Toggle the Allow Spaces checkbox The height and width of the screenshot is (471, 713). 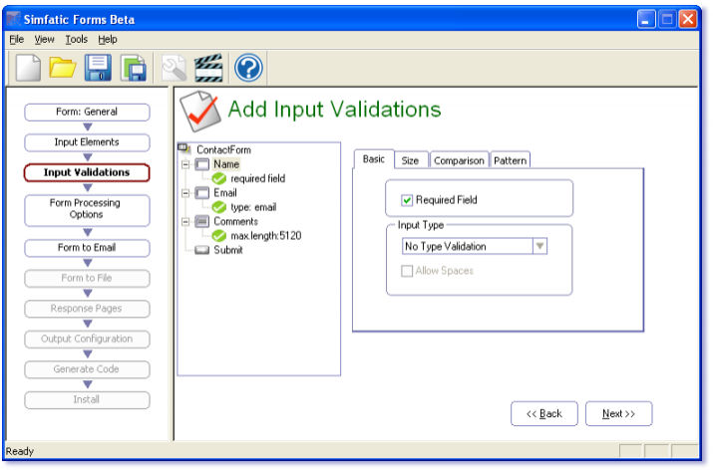[407, 271]
